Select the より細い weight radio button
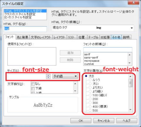 [90, 91]
